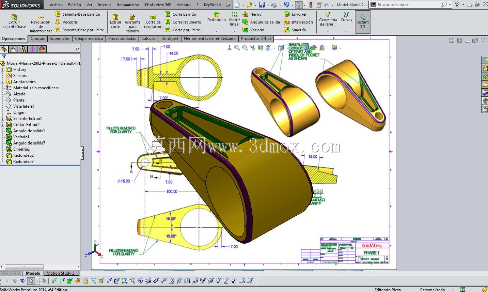Click the Matriz lineal tool
Screen dimensions: 488x292
[235, 19]
